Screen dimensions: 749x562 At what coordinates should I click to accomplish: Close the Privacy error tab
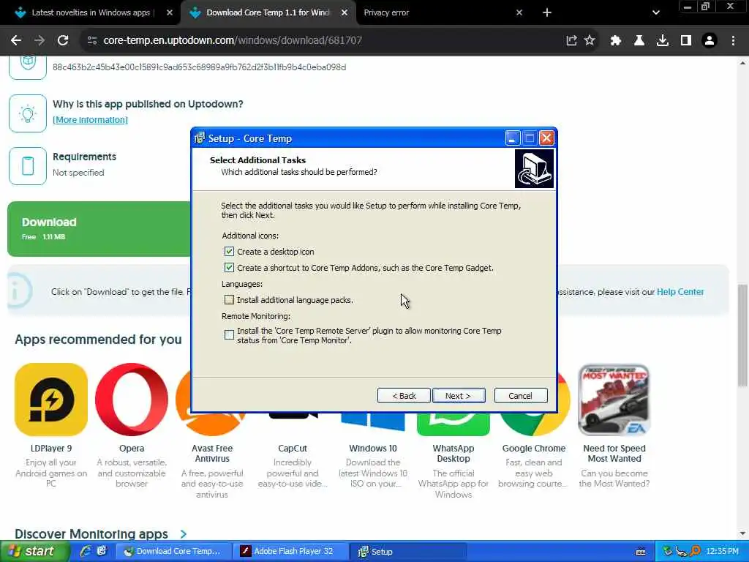(x=519, y=13)
